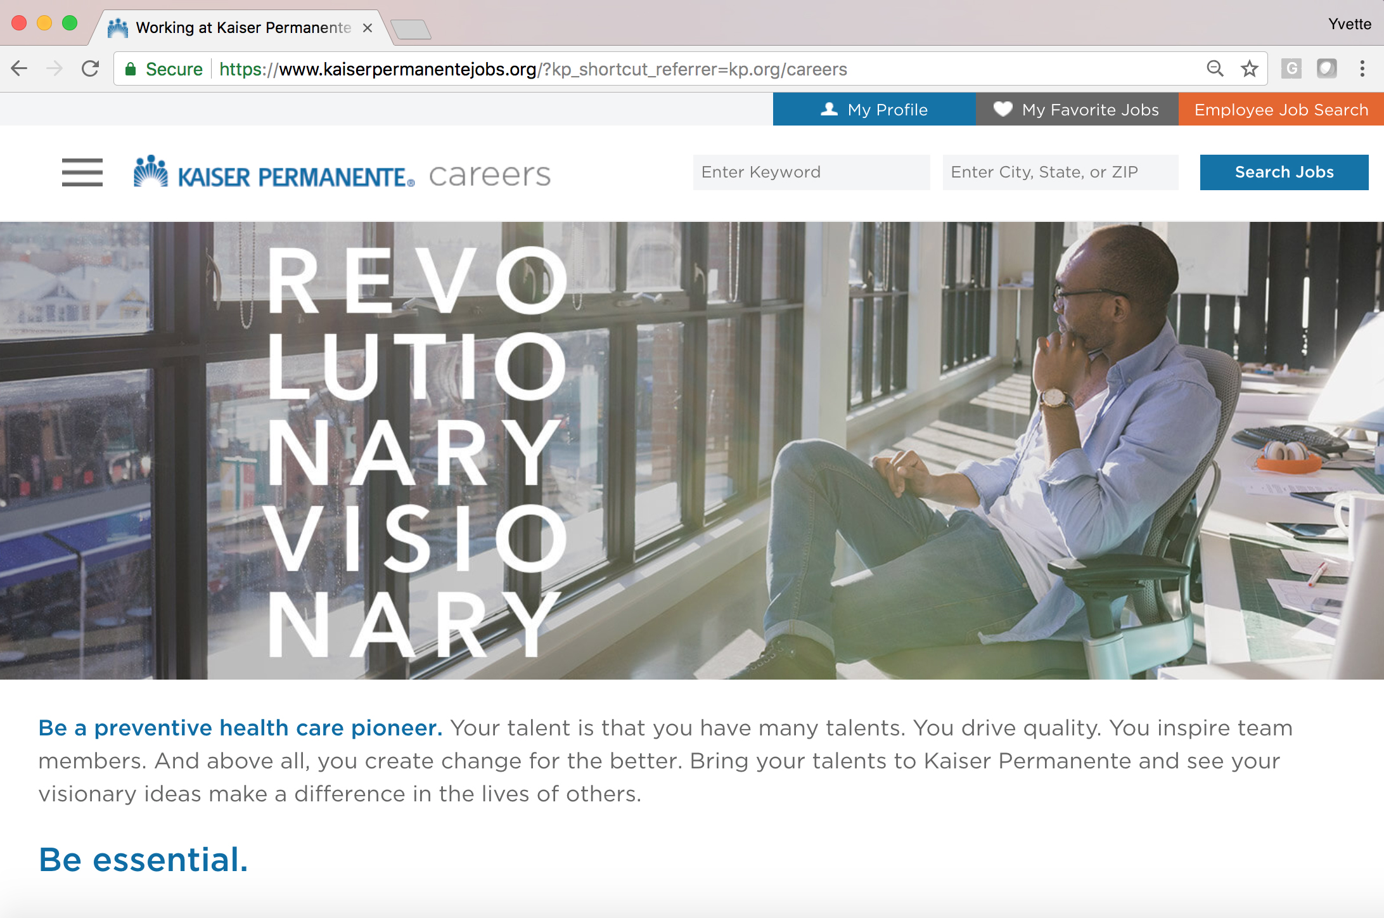Screen dimensions: 1384x918
Task: Click the Enter City, State, or ZIP field
Action: coord(1061,172)
